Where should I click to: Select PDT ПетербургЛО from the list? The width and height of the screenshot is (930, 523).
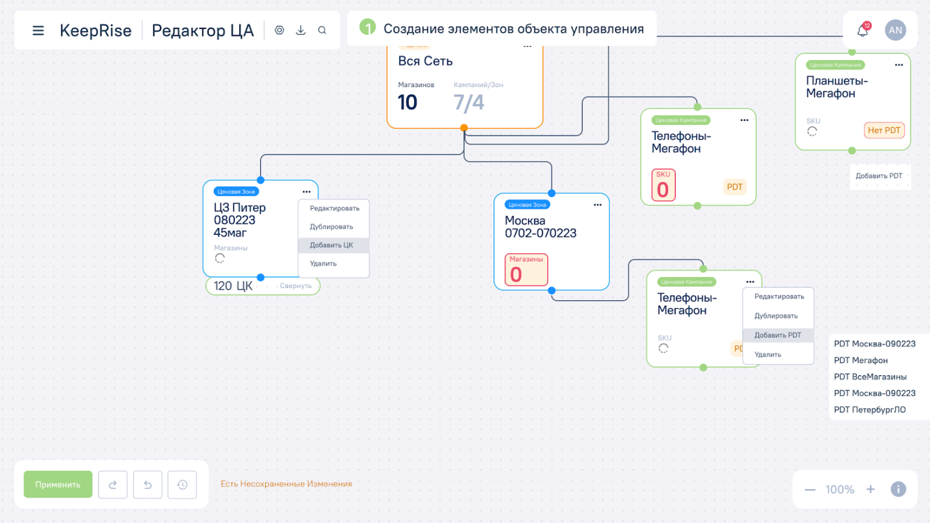pyautogui.click(x=869, y=410)
